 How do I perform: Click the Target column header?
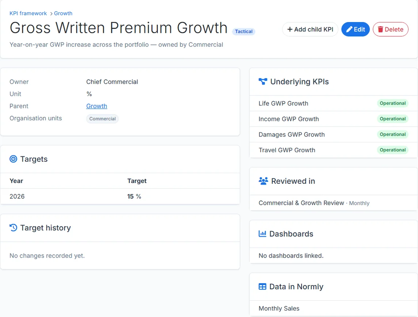click(137, 181)
